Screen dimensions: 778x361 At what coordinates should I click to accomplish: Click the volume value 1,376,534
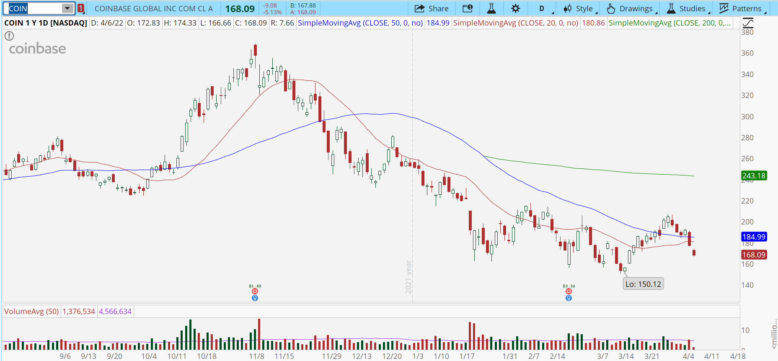click(x=79, y=312)
